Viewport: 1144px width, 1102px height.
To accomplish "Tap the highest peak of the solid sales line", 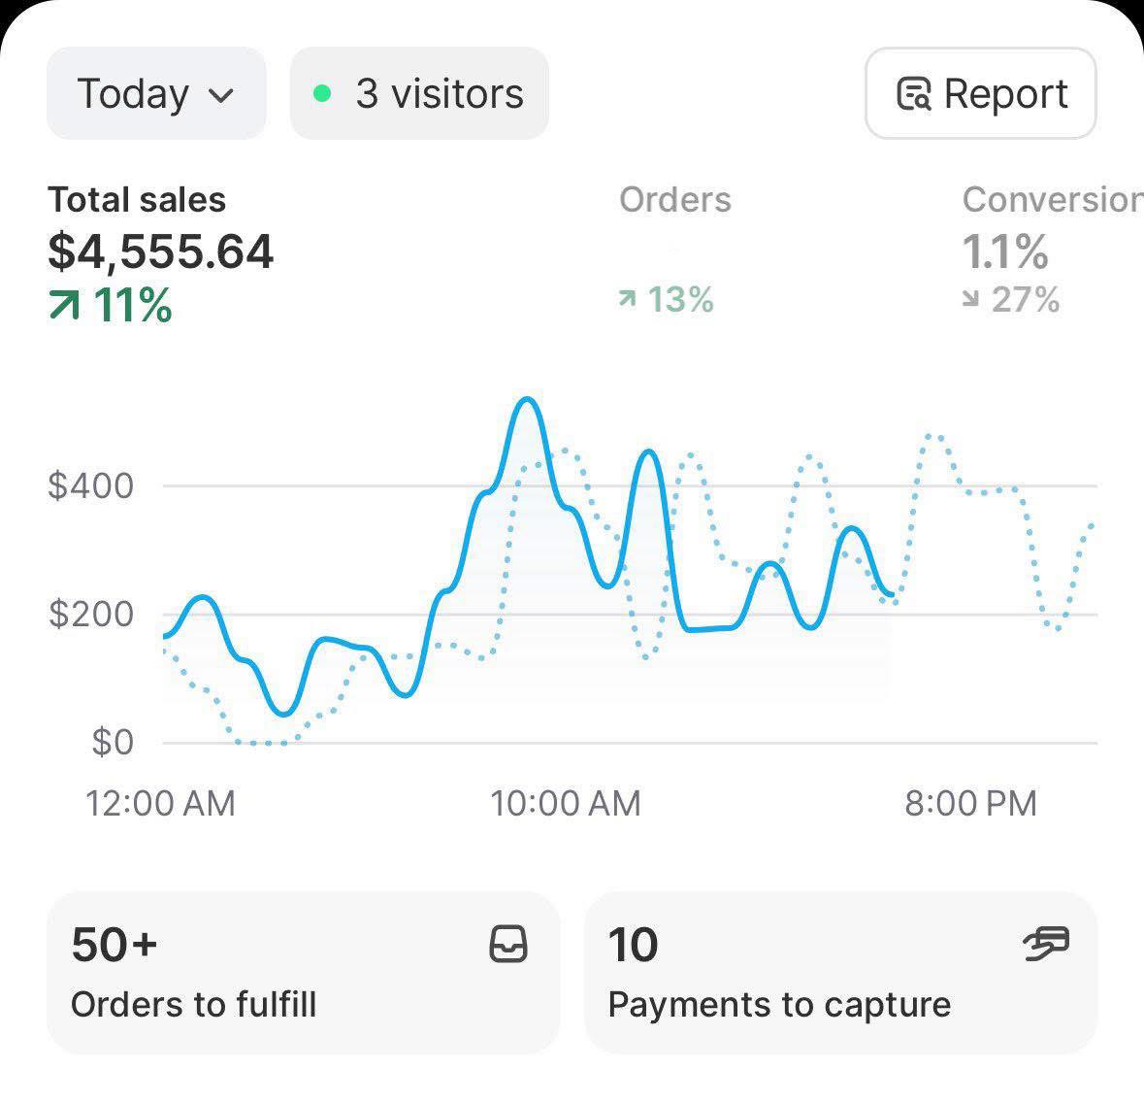I will point(527,400).
